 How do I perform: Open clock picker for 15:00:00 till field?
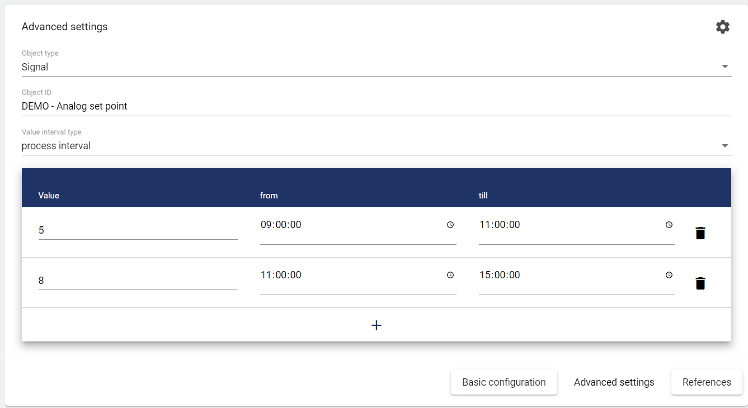[669, 275]
